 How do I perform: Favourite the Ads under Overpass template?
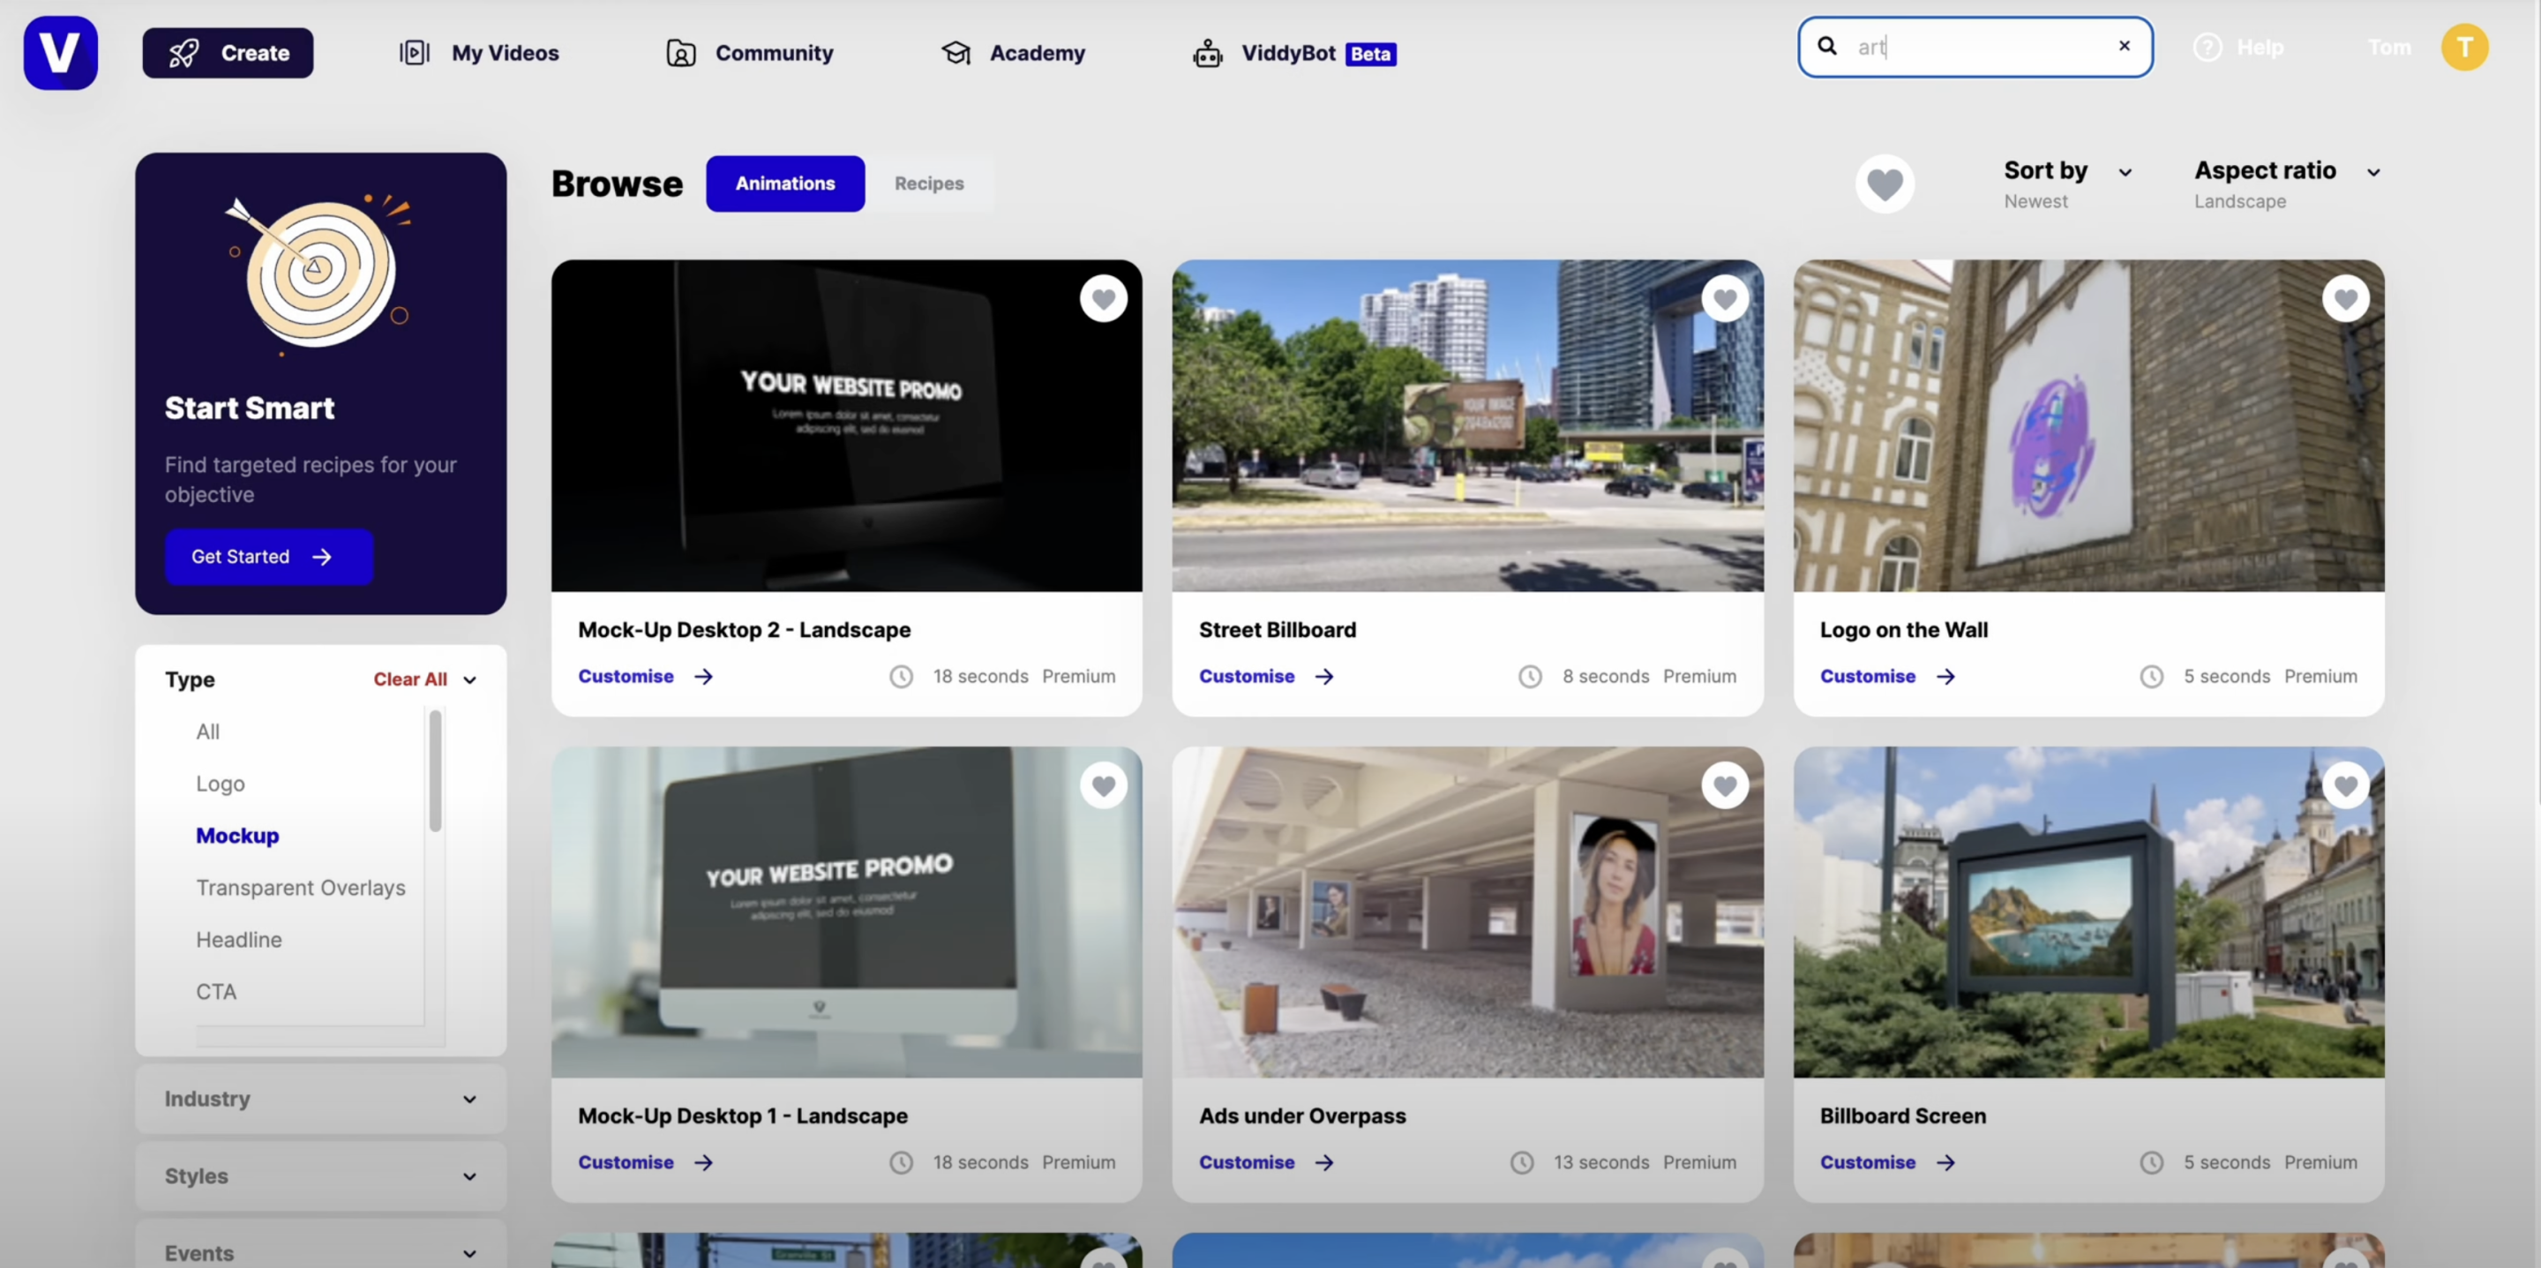(x=1724, y=785)
